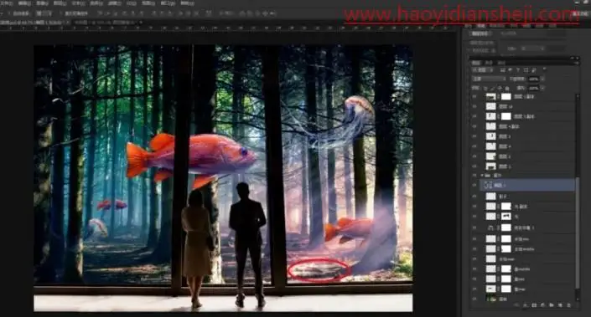Click the Lock Position icon
Screen dimensions: 591x317
500,89
